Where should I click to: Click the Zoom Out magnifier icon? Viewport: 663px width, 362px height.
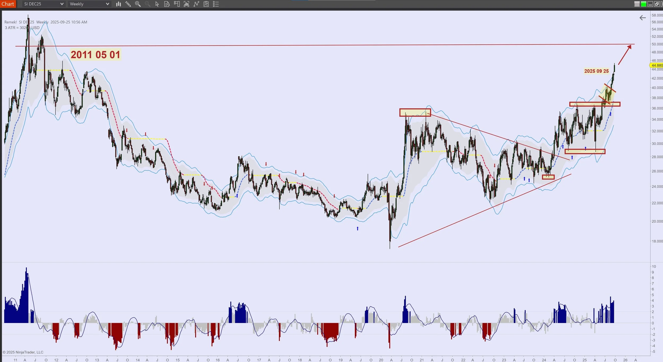tap(147, 4)
